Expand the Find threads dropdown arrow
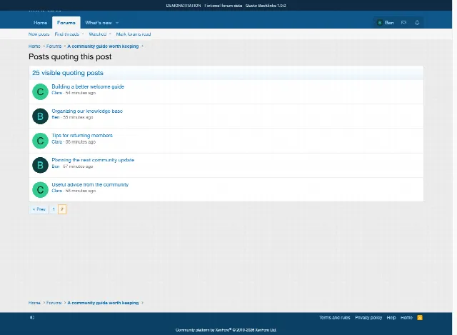 83,34
